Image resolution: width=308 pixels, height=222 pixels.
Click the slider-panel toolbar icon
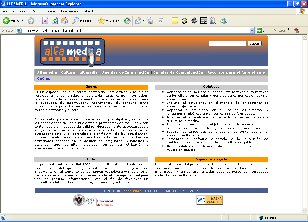(x=204, y=21)
